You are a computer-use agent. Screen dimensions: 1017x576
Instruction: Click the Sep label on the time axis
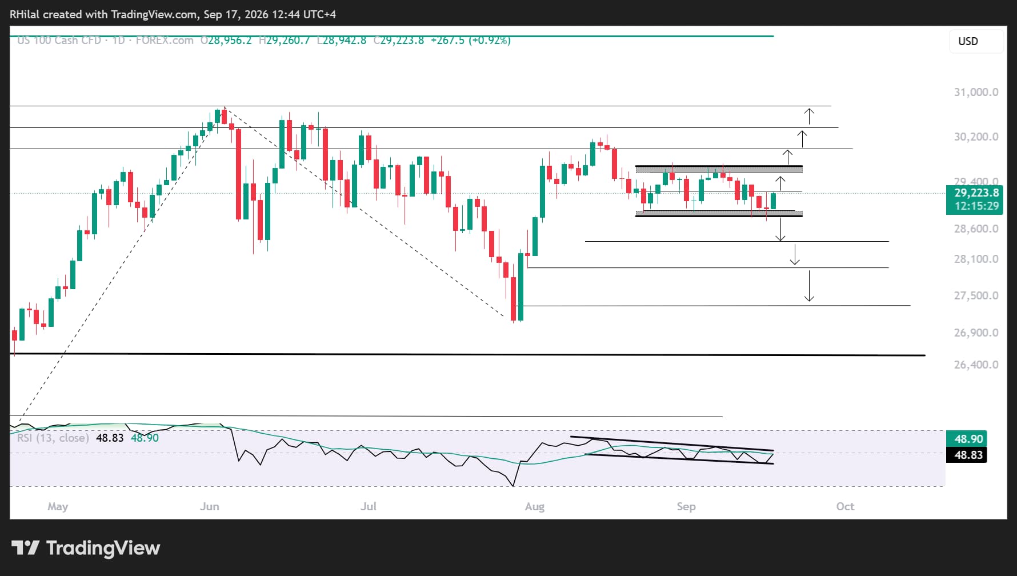(686, 506)
